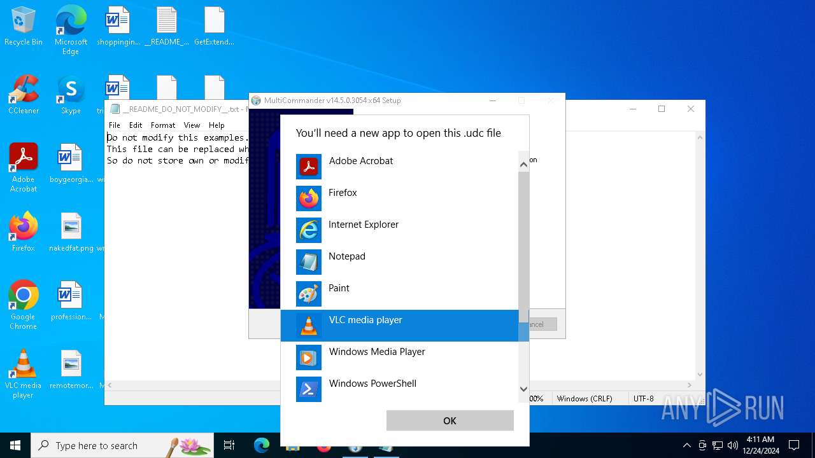Select Adobe Acrobat desktop shortcut
815x458 pixels.
pos(24,168)
